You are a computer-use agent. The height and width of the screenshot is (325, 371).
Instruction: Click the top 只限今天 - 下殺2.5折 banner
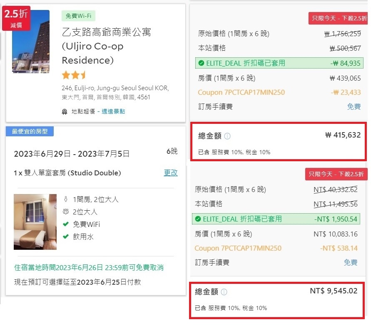(x=338, y=19)
